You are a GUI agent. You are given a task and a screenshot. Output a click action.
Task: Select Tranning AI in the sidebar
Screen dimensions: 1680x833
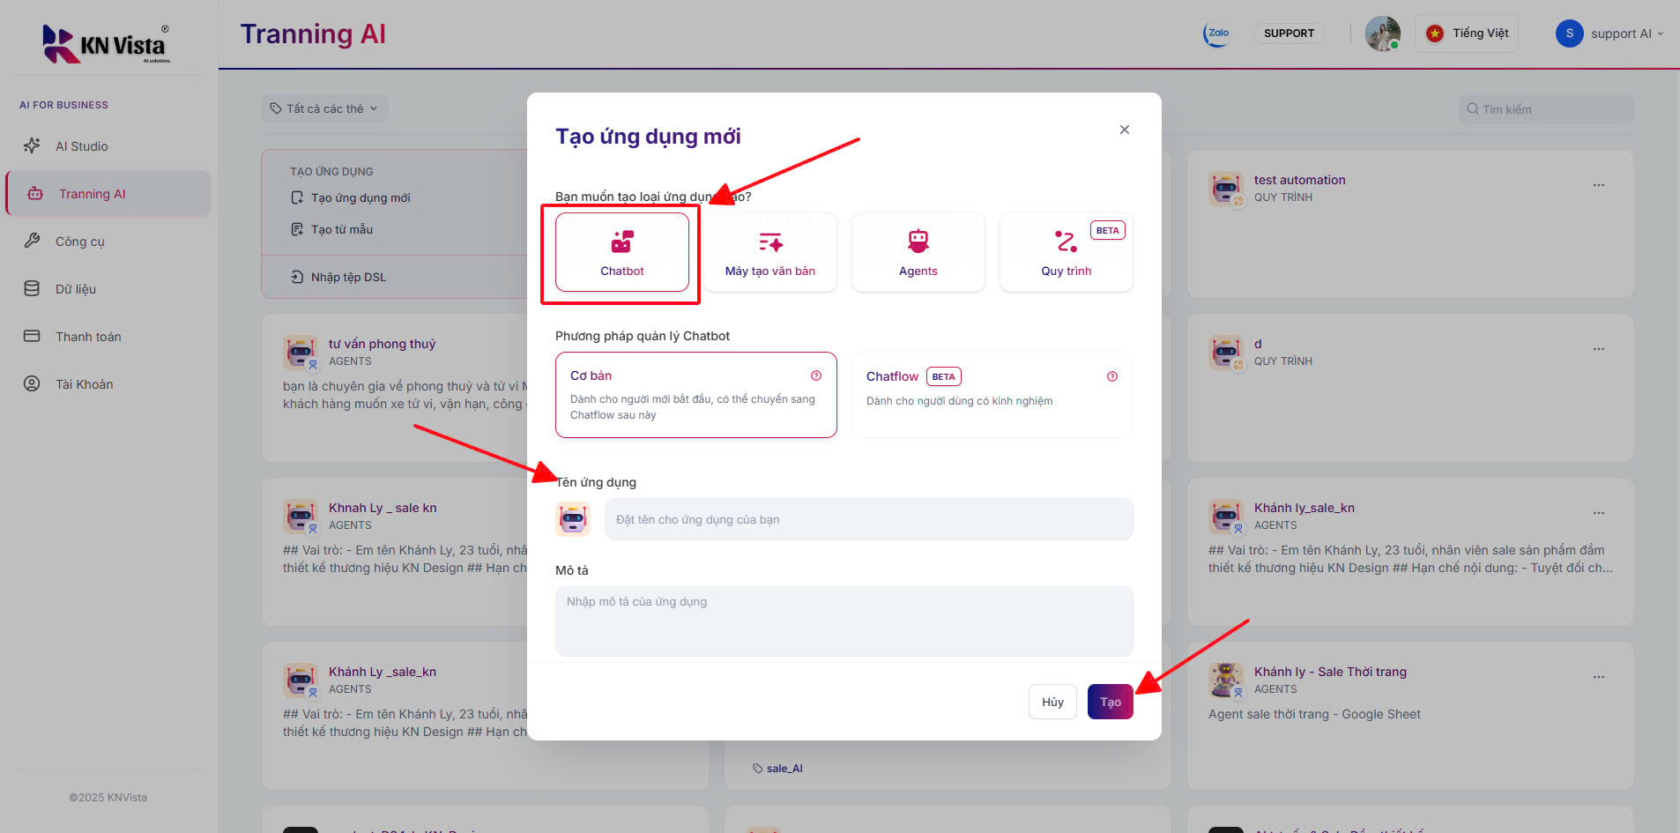pyautogui.click(x=92, y=193)
